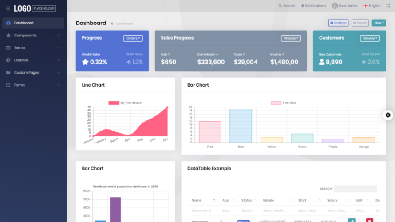Click the User Name avatar
The image size is (395, 222).
[x=335, y=5]
